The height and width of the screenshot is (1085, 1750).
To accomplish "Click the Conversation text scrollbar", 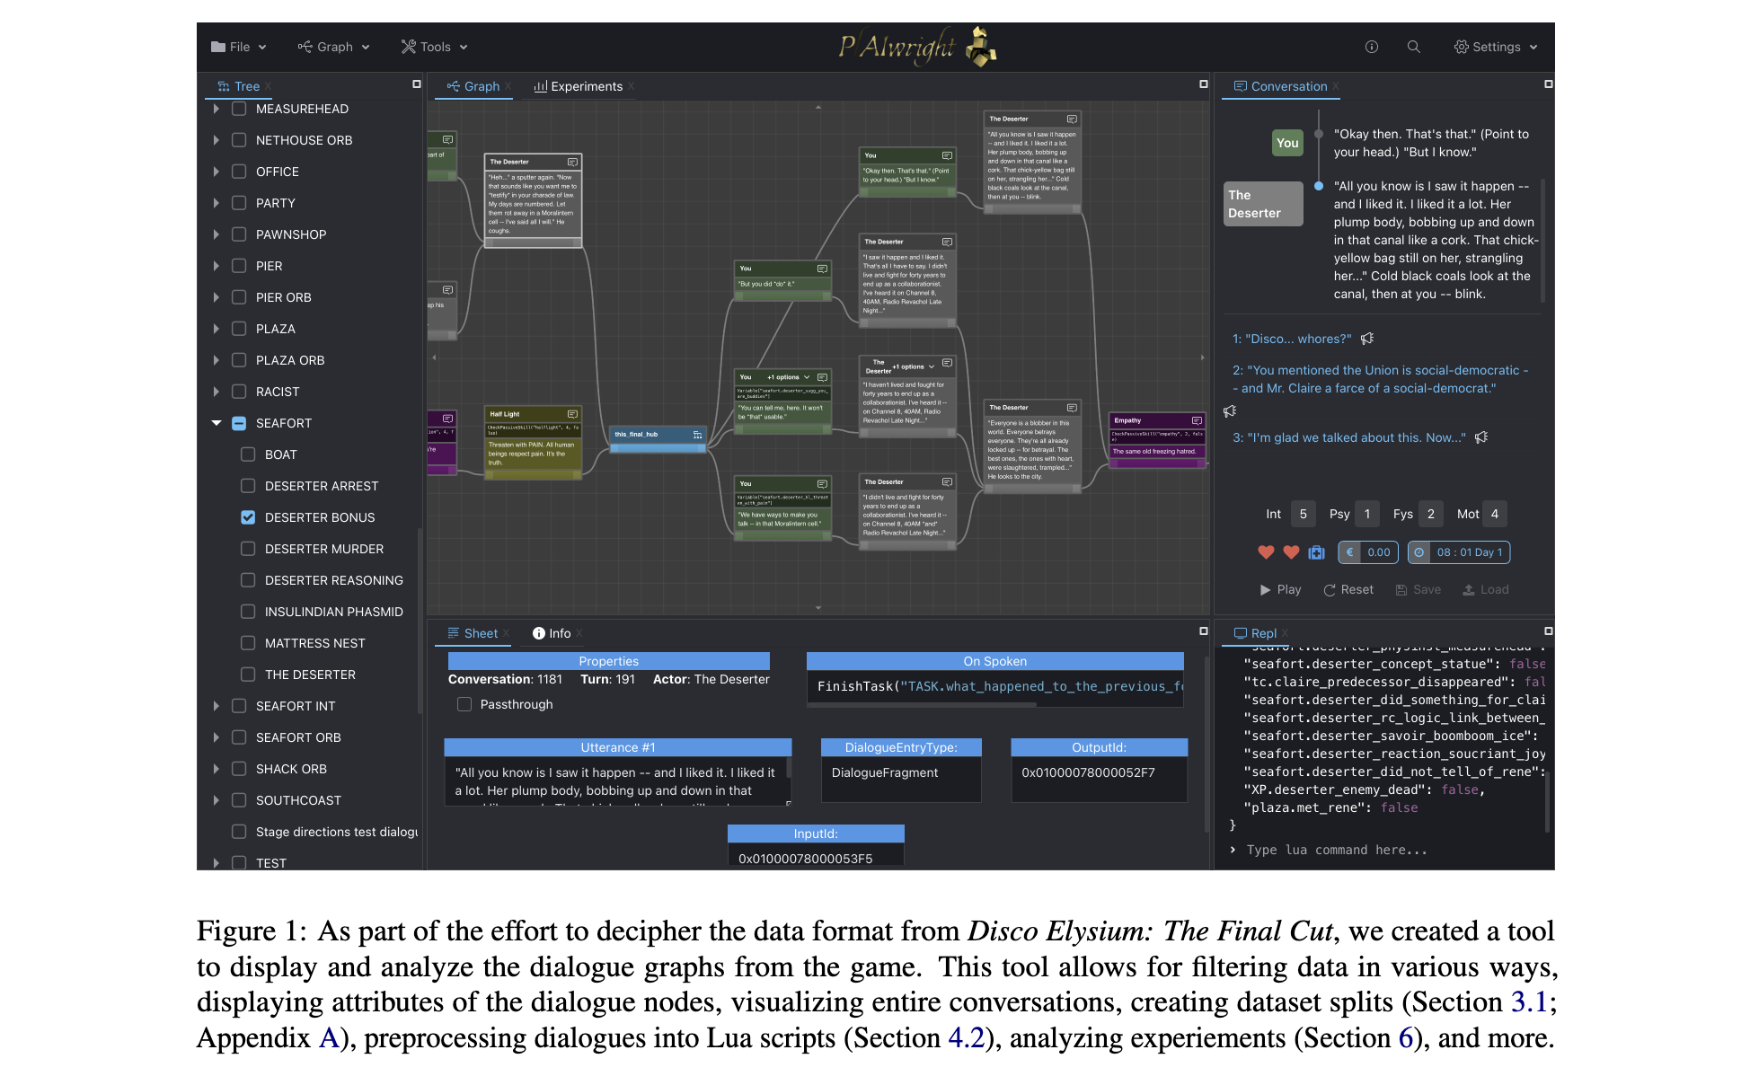I will (1542, 241).
